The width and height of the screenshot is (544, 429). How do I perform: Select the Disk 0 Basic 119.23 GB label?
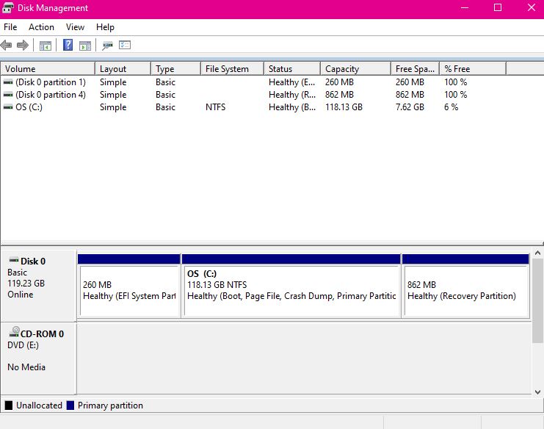coord(38,286)
